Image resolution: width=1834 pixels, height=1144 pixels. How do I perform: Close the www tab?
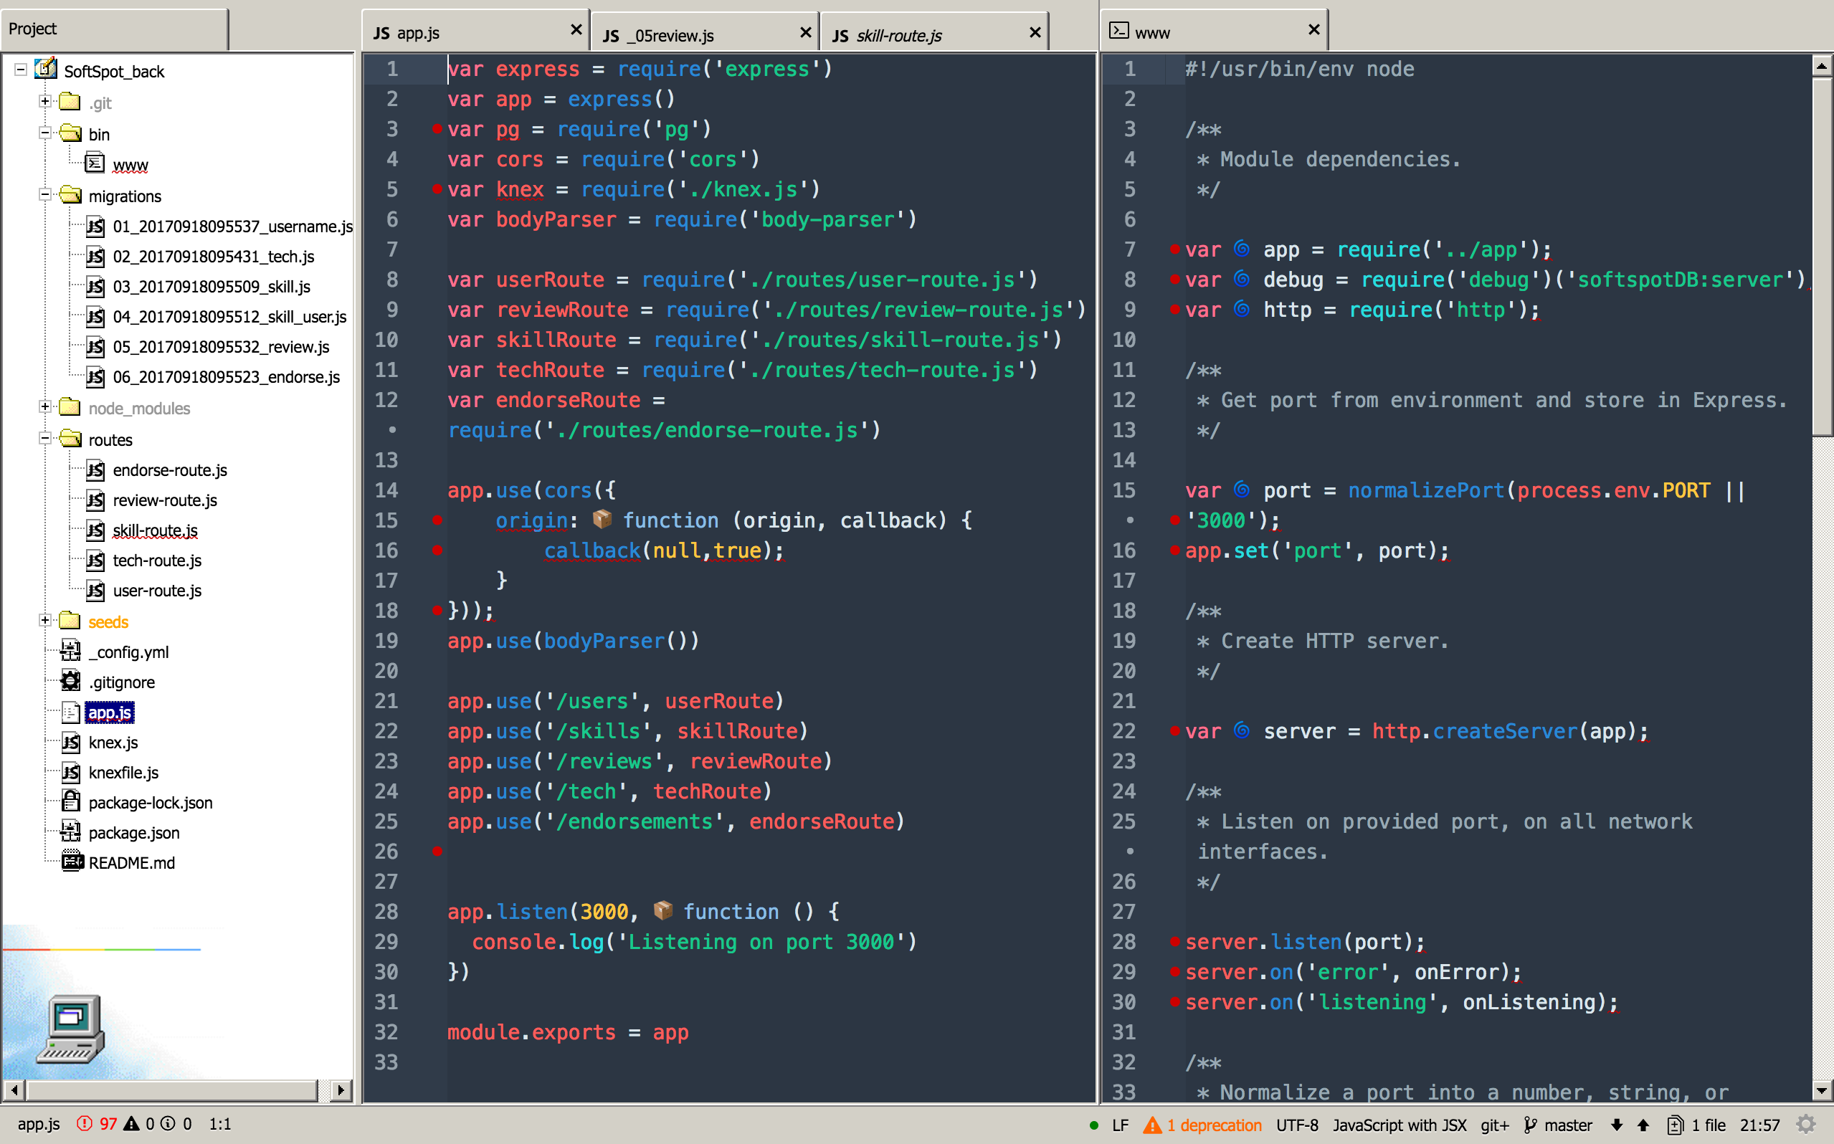(1313, 29)
